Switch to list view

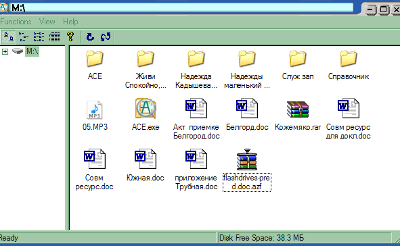tap(39, 37)
